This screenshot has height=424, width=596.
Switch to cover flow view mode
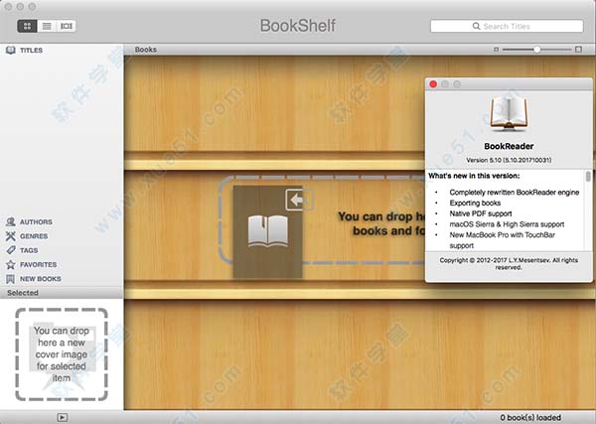[x=67, y=26]
